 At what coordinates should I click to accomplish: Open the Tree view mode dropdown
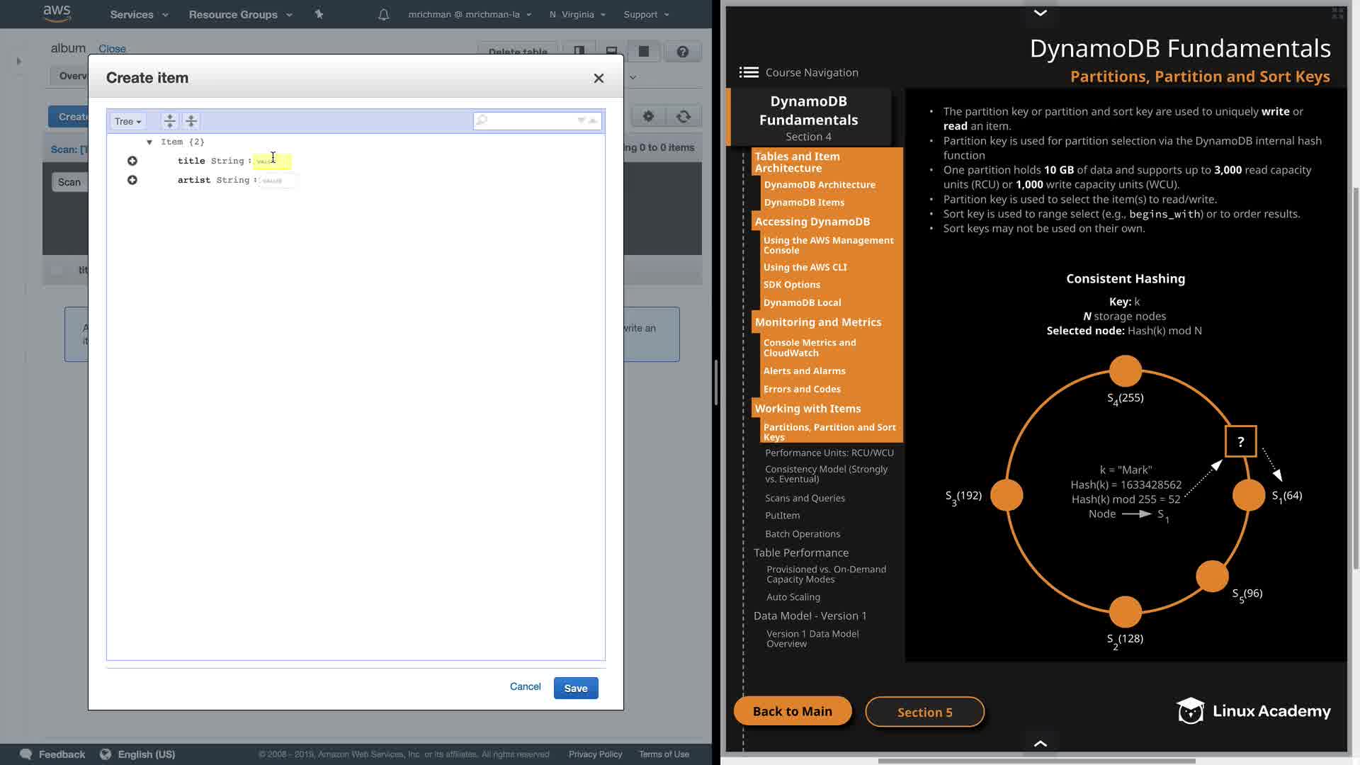(127, 122)
